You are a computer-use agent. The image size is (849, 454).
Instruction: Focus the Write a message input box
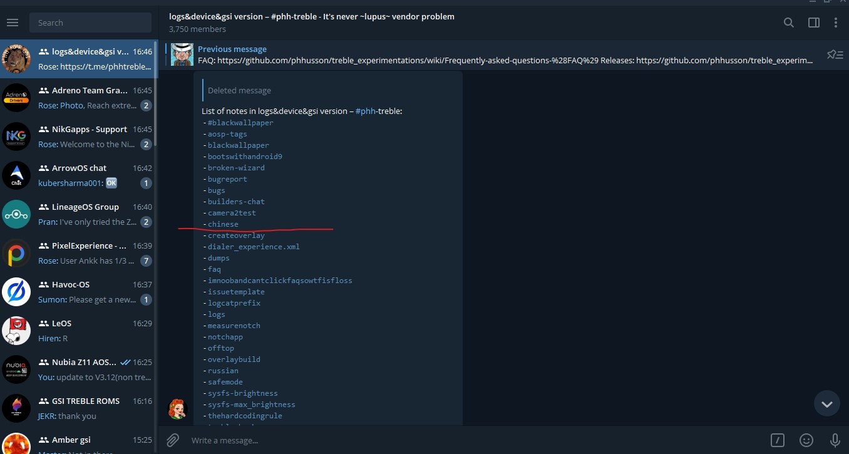click(476, 440)
